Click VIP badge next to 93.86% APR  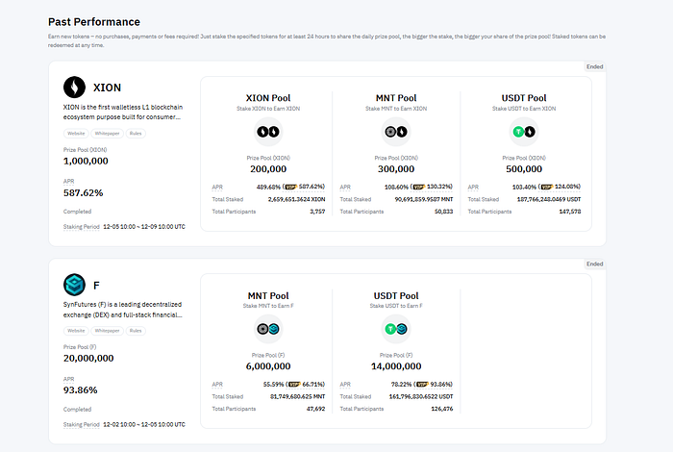[422, 385]
